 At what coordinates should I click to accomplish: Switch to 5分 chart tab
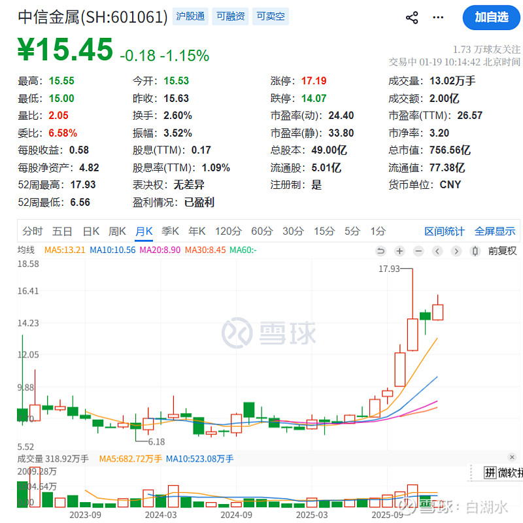[x=352, y=231]
